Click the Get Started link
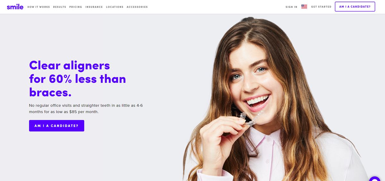The width and height of the screenshot is (385, 181). point(321,7)
